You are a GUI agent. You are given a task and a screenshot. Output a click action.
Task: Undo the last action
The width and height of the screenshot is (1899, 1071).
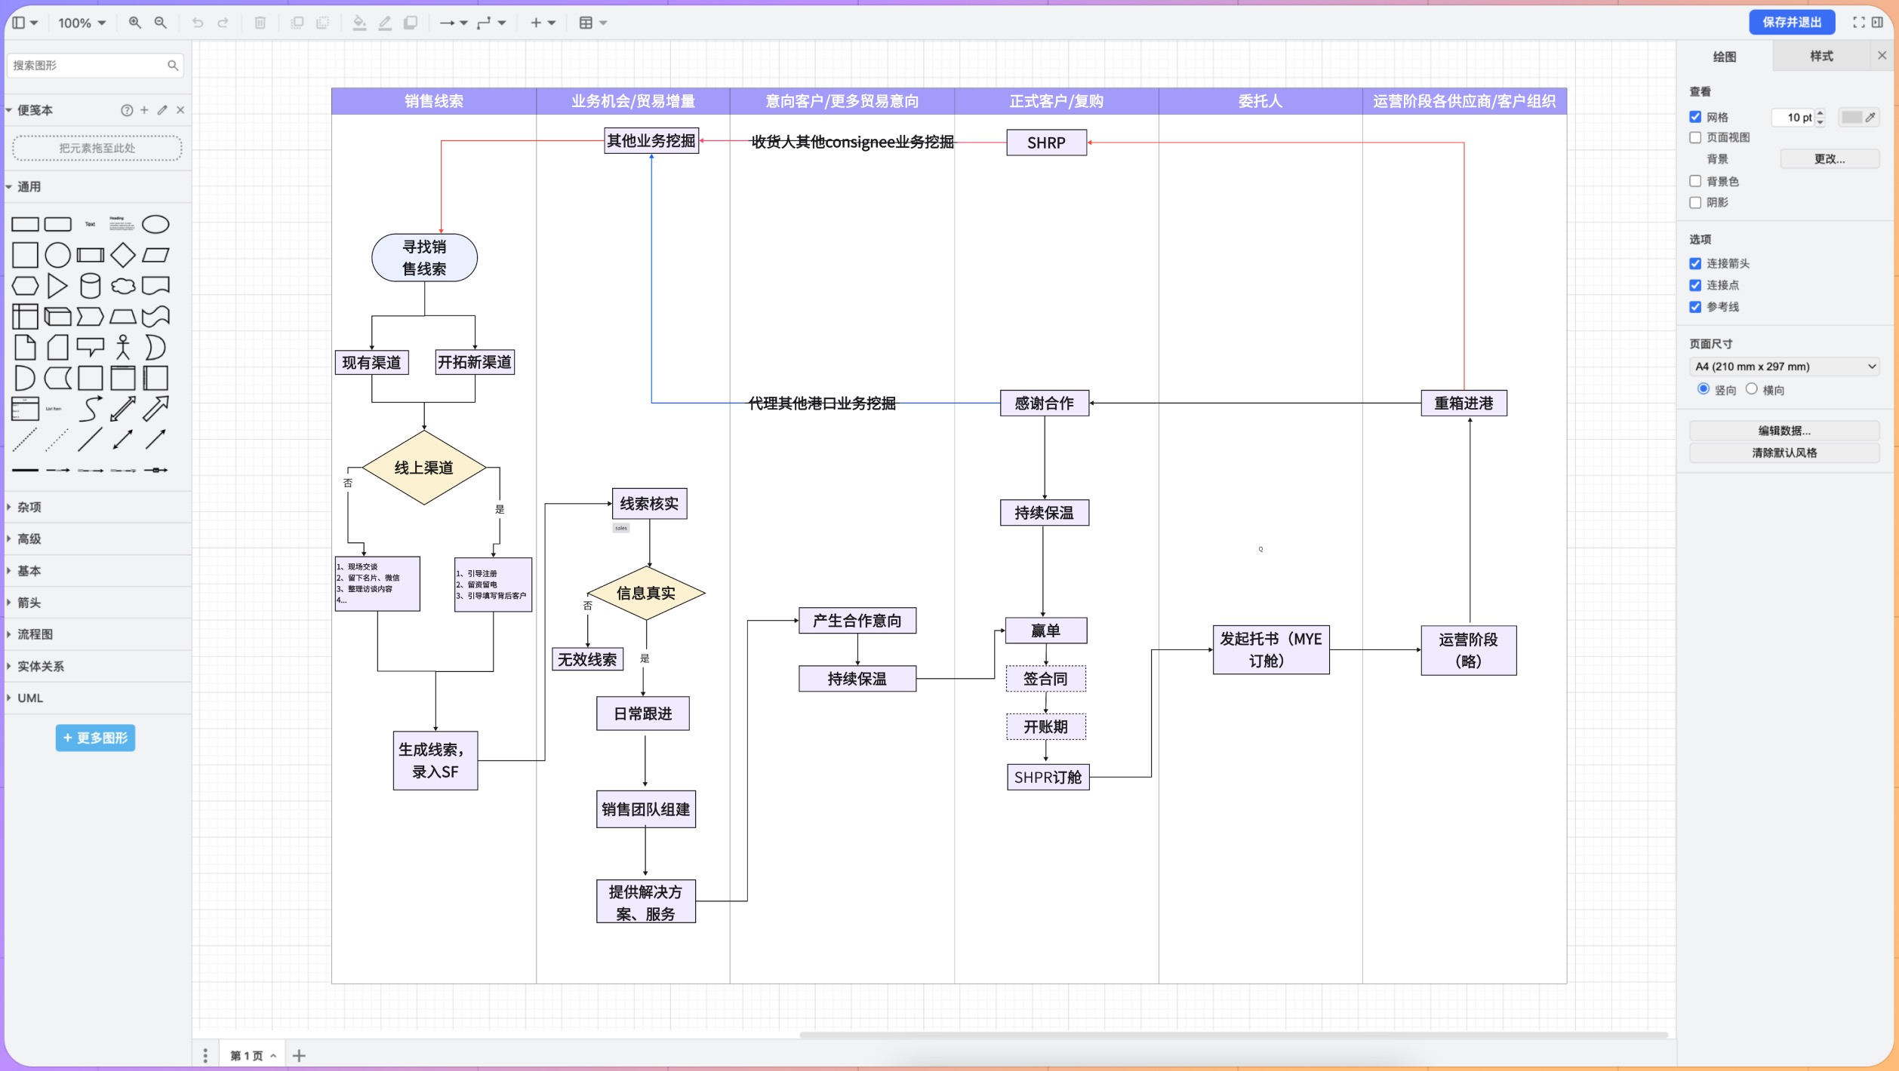click(198, 23)
